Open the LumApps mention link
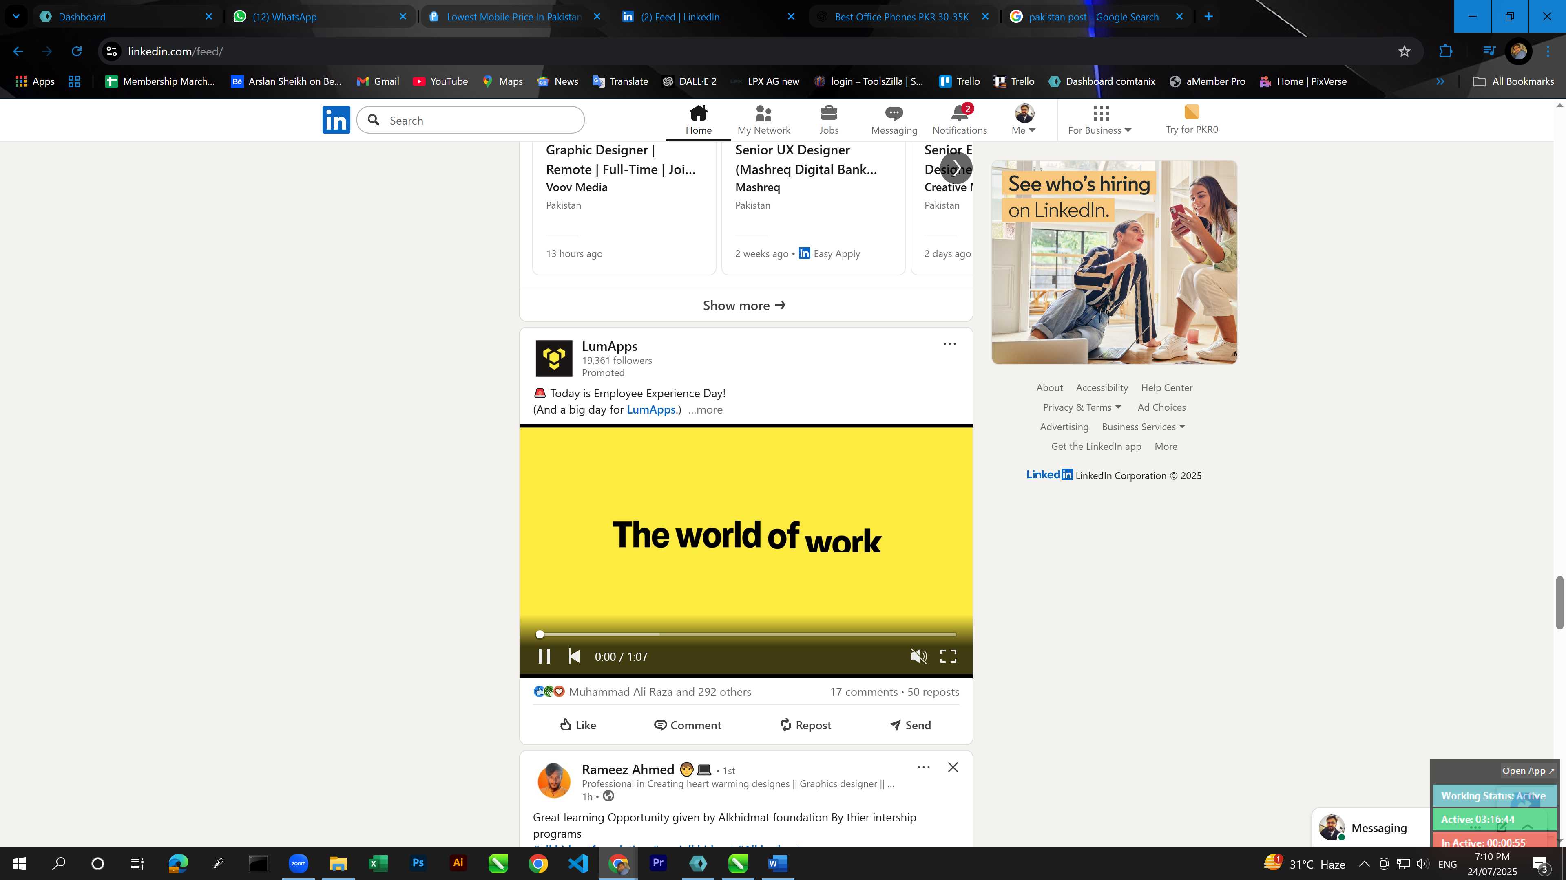This screenshot has width=1566, height=880. [650, 410]
